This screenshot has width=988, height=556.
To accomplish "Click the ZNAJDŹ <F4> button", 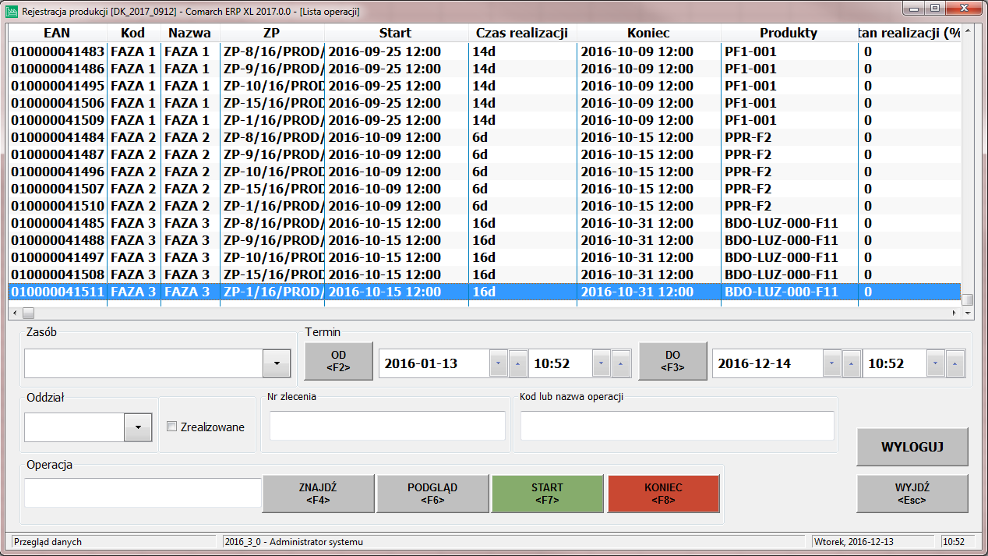I will click(318, 494).
